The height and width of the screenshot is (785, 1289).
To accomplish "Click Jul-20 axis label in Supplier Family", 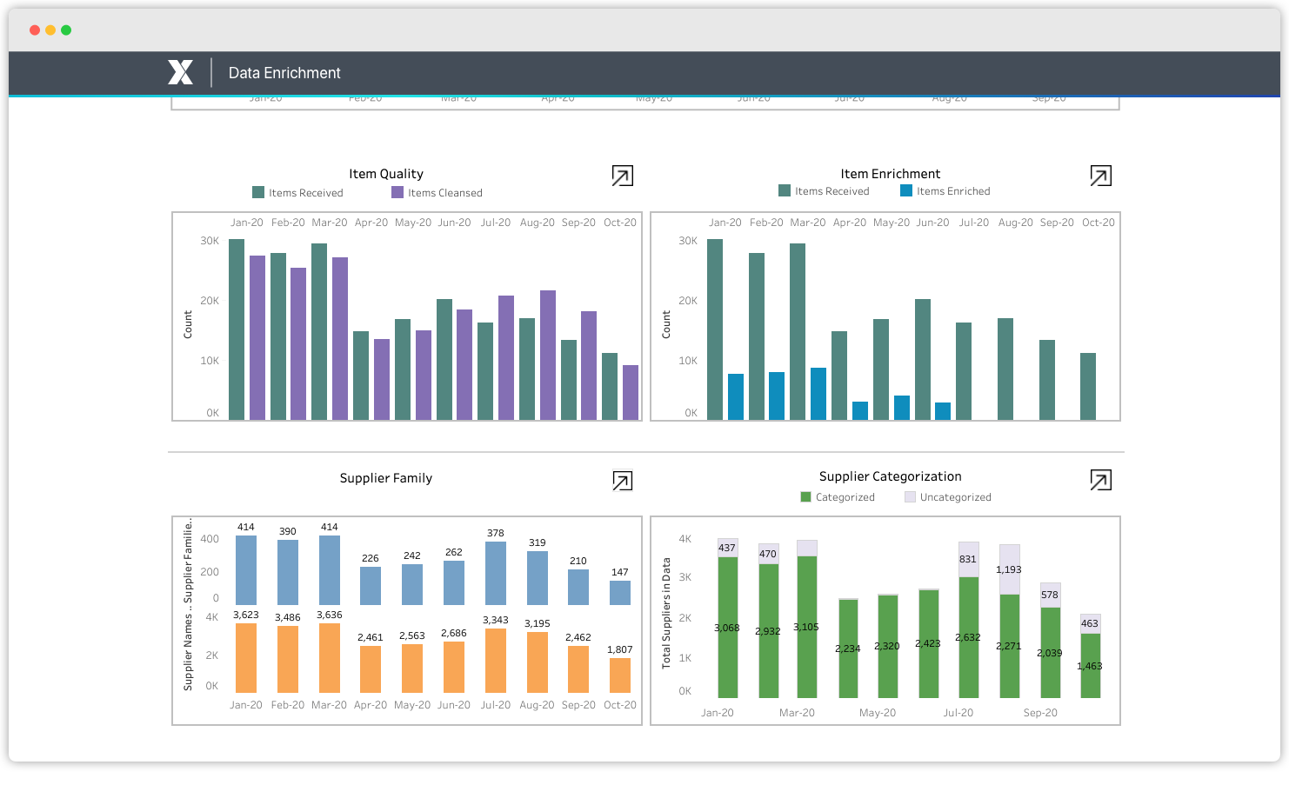I will [x=496, y=705].
